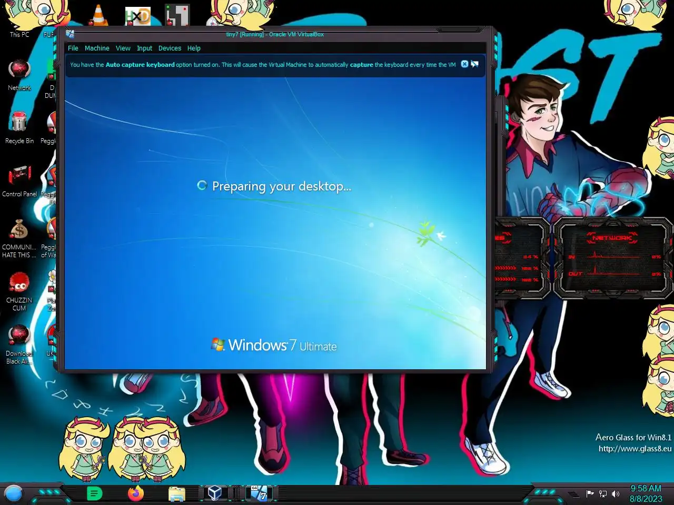This screenshot has width=674, height=505.
Task: Select the VLC cone desktop shortcut
Action: 98,15
